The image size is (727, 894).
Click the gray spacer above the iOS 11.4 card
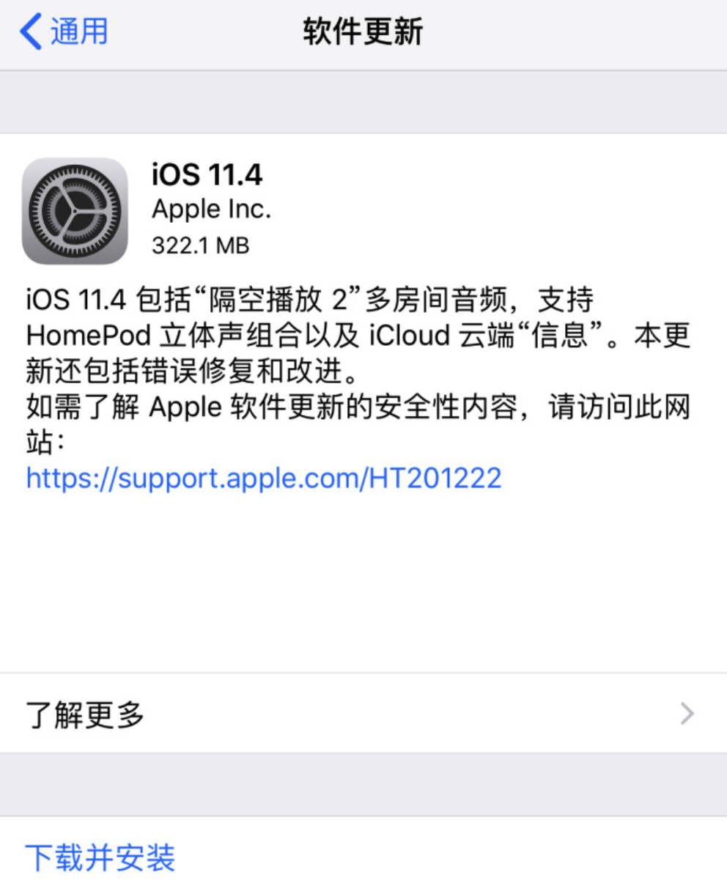point(363,102)
